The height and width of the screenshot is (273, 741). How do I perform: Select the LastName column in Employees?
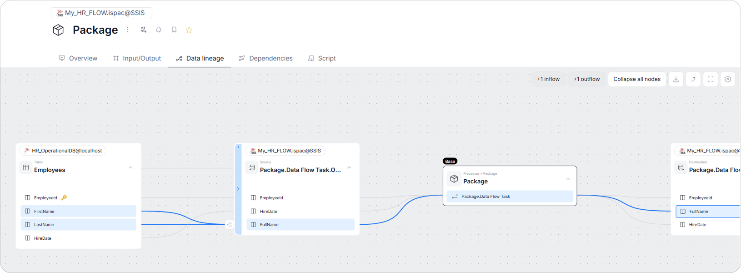pos(78,225)
